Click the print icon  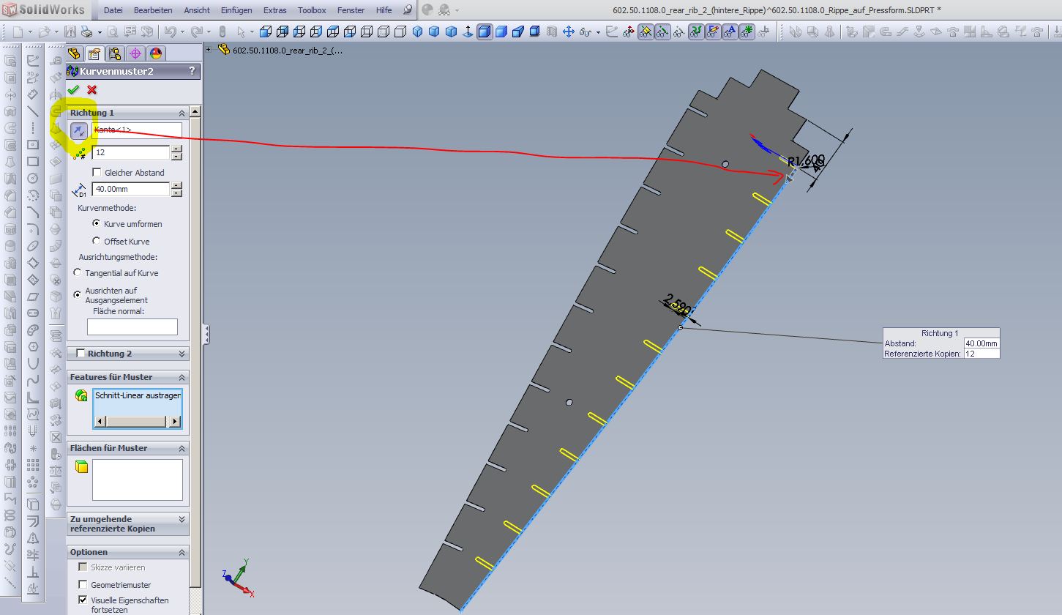(x=86, y=31)
